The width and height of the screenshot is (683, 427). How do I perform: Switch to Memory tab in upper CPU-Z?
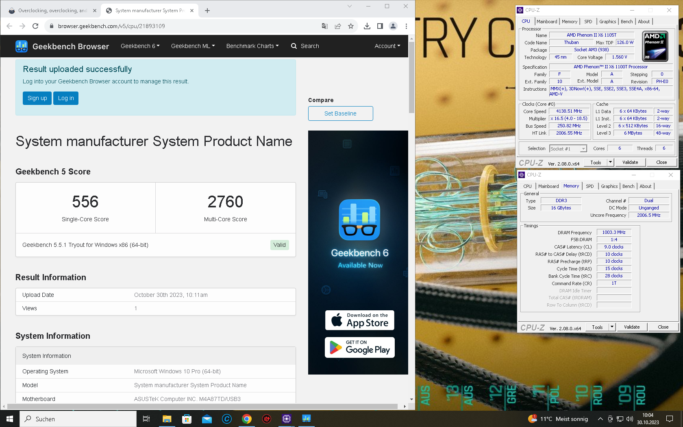(570, 22)
